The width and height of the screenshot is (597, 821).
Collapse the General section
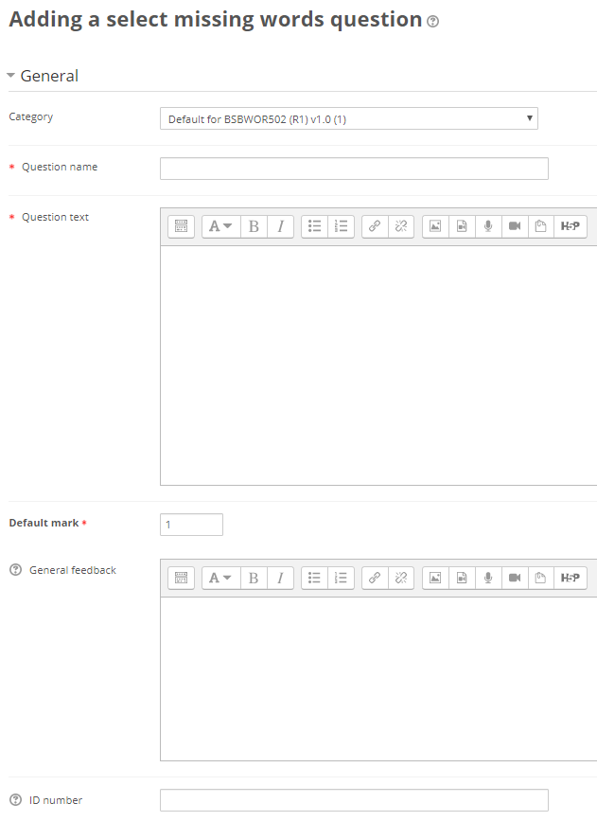point(10,76)
